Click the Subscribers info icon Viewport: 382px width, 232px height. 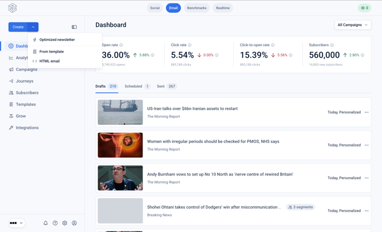coord(332,45)
